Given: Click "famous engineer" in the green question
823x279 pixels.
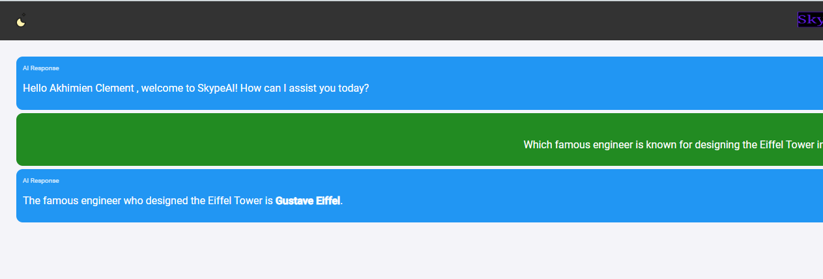Looking at the screenshot, I should [590, 144].
